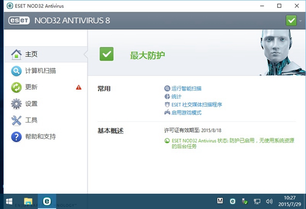Image resolution: width=306 pixels, height=209 pixels.
Task: Click the pie chart icon beside 统计
Action: 167,96
